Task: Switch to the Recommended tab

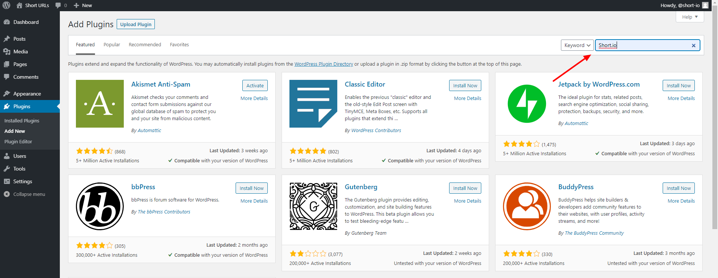Action: pos(145,44)
